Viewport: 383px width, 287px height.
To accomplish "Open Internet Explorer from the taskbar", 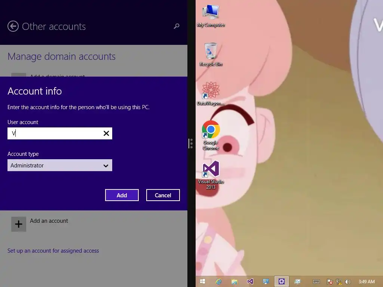I will pyautogui.click(x=218, y=281).
